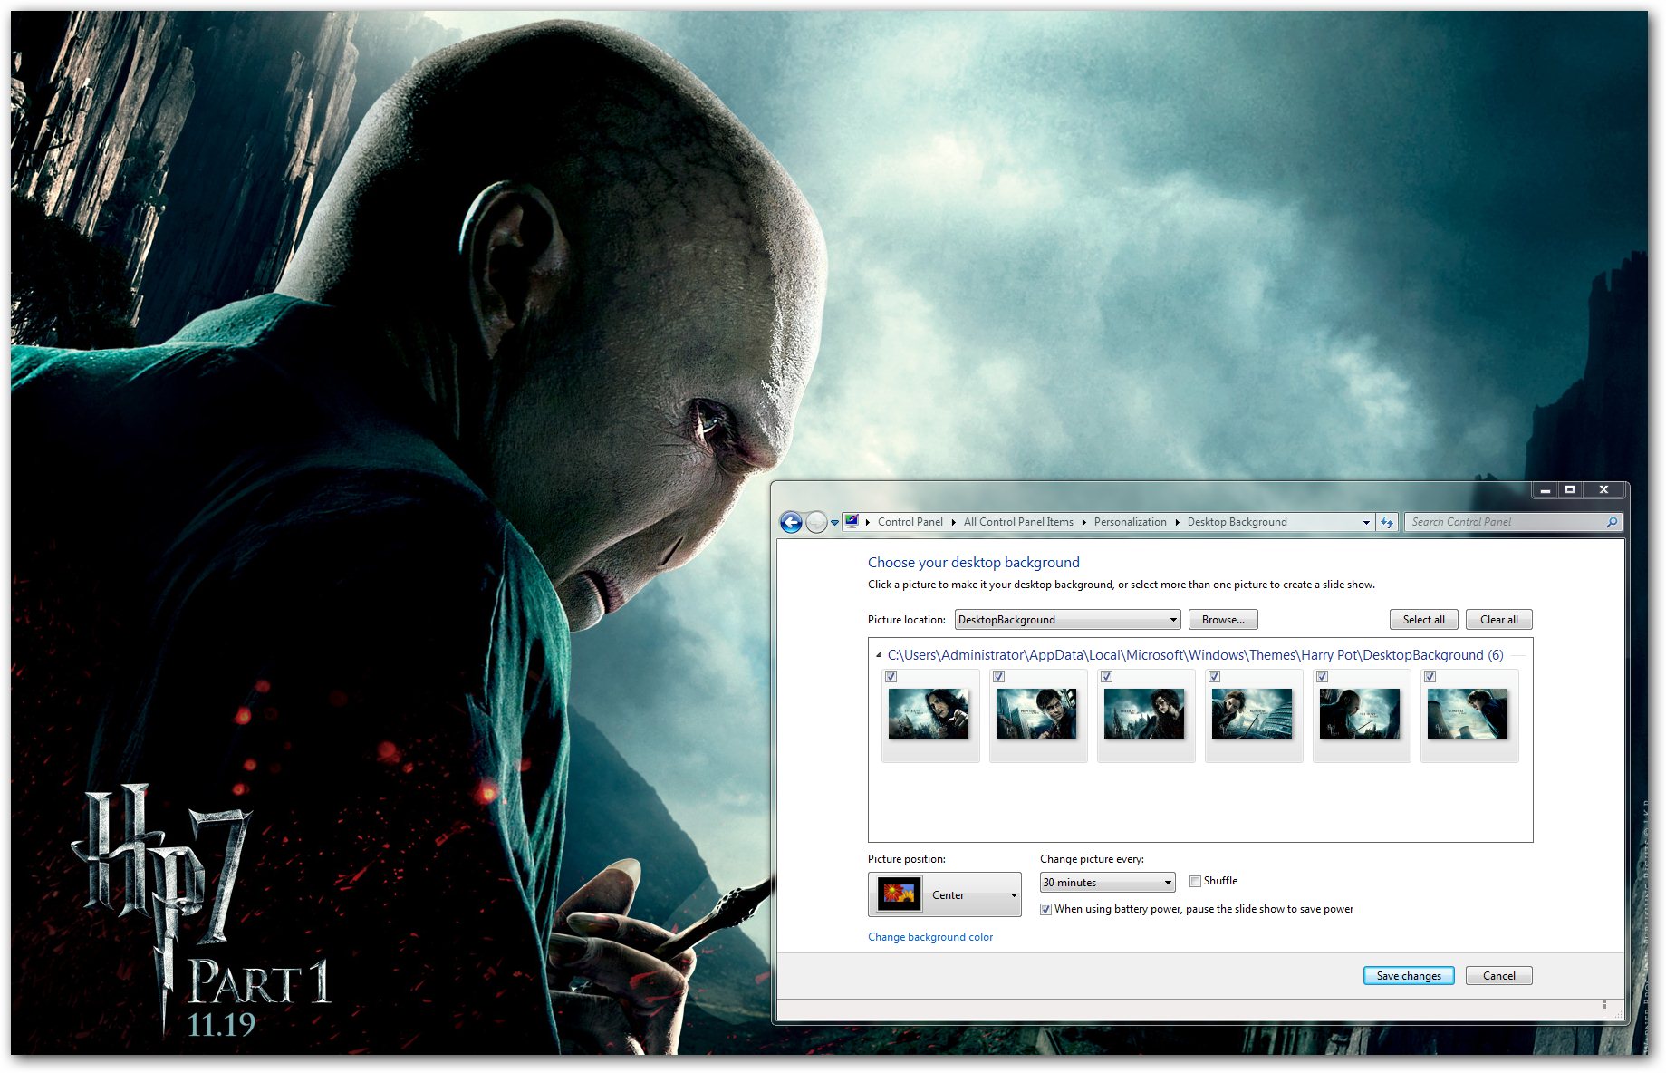Select the first wallpaper thumbnail image
The image size is (1666, 1073).
click(929, 714)
